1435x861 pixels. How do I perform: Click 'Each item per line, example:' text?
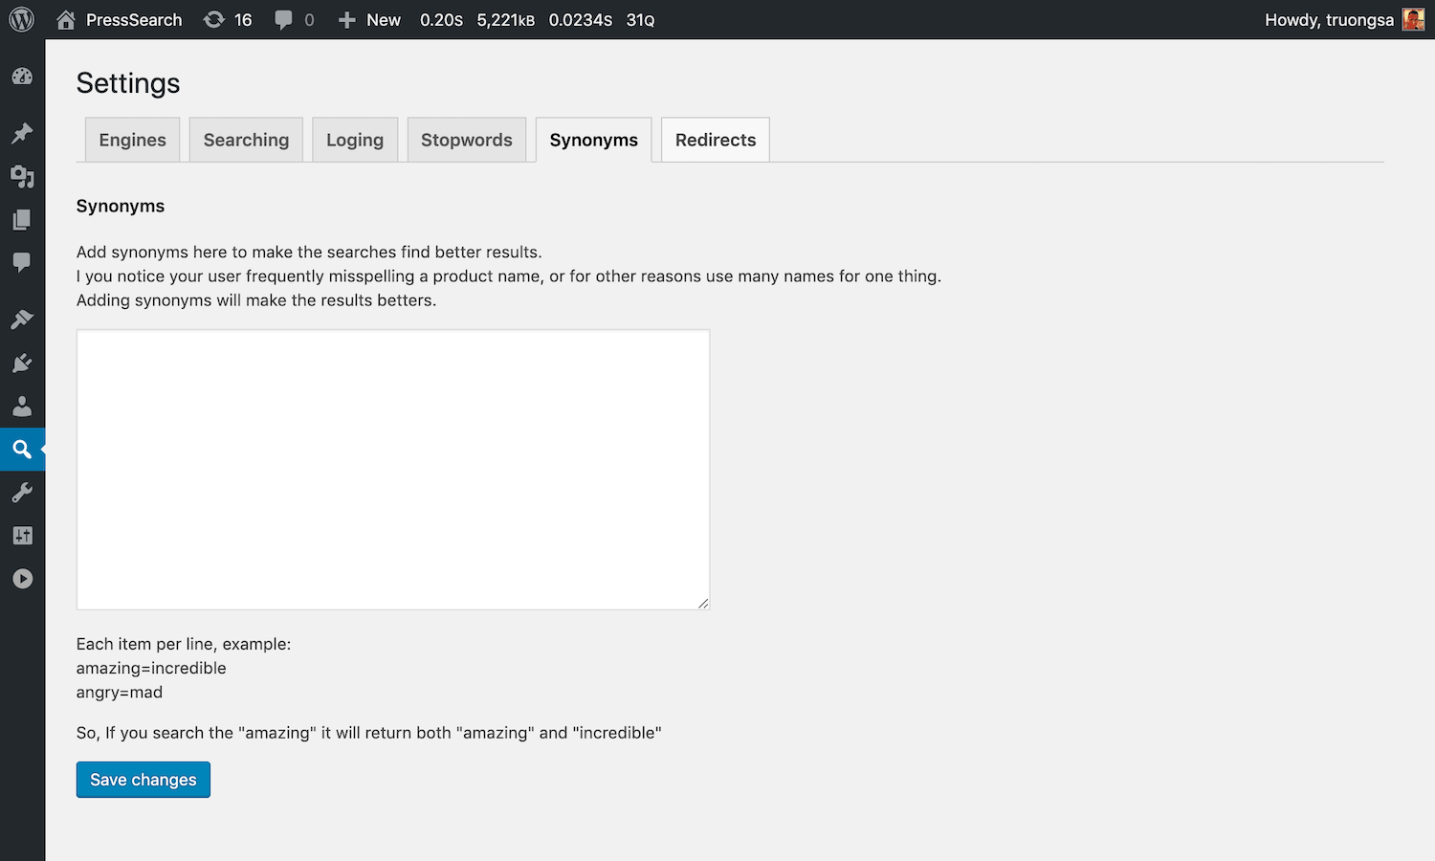click(x=184, y=644)
